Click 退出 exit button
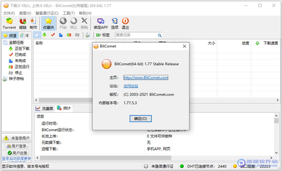This screenshot has height=171, width=282. coord(125,24)
